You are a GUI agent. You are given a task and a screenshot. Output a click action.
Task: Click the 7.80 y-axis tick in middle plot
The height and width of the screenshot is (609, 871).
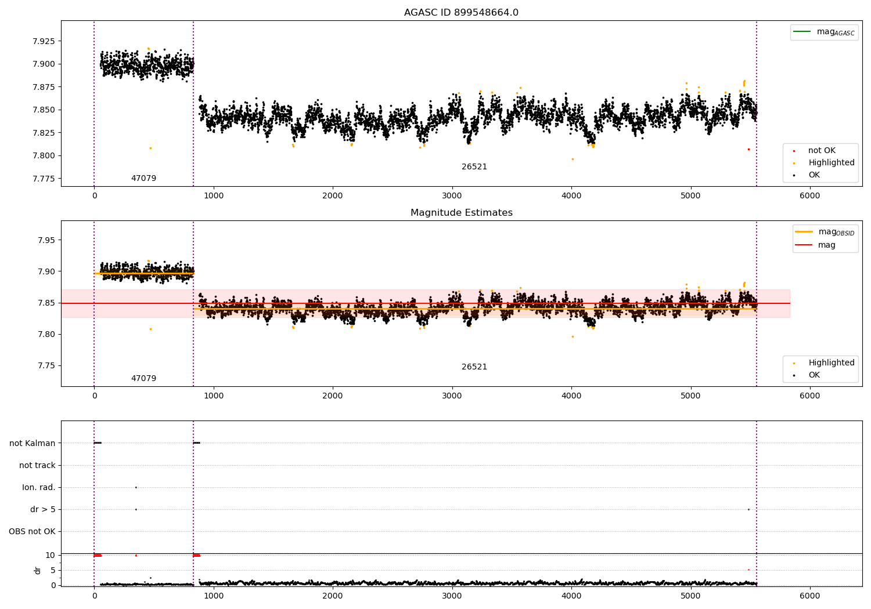(46, 335)
